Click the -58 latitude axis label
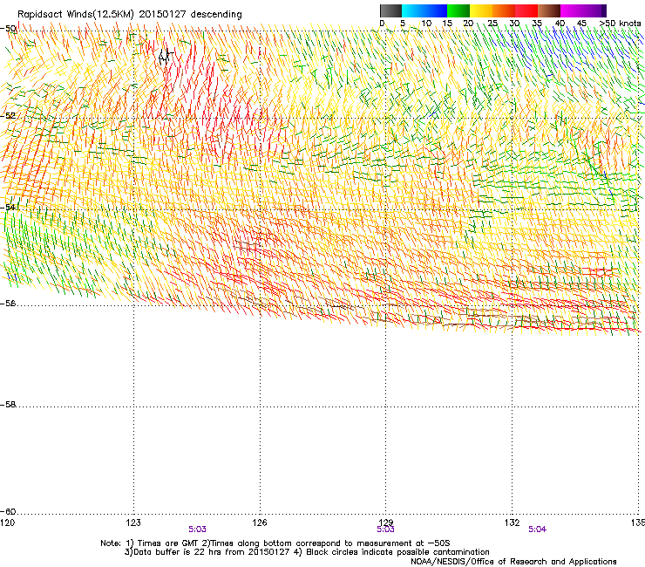Viewport: 645px width, 567px height. click(x=8, y=405)
